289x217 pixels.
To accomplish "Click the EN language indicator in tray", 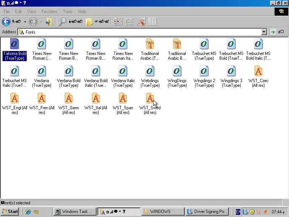I will click(238, 212).
